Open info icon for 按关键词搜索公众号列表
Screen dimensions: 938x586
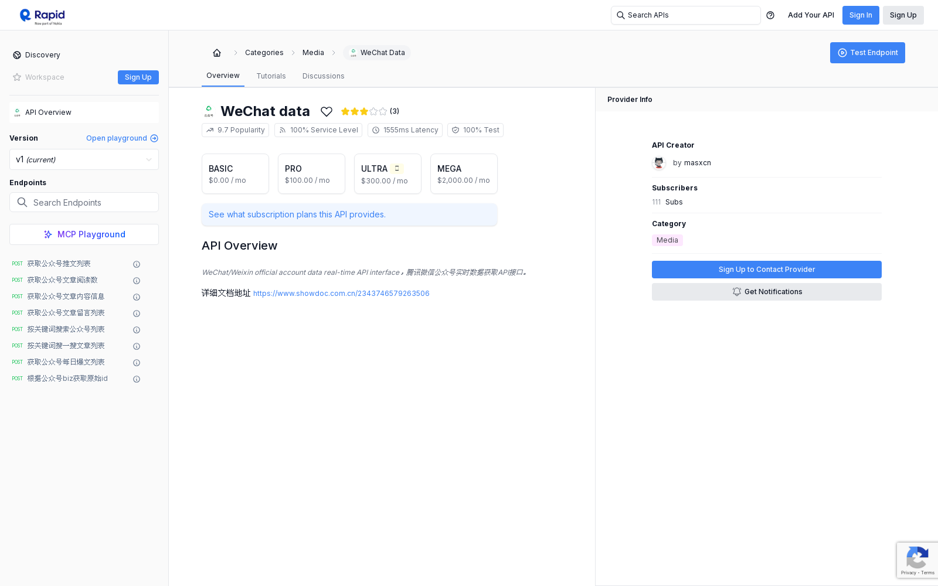point(137,330)
